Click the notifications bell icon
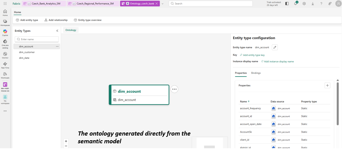 [295, 4]
